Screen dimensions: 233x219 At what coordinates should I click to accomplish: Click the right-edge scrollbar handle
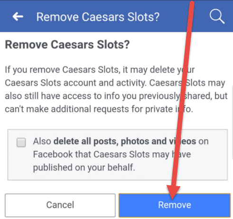[x=232, y=122]
